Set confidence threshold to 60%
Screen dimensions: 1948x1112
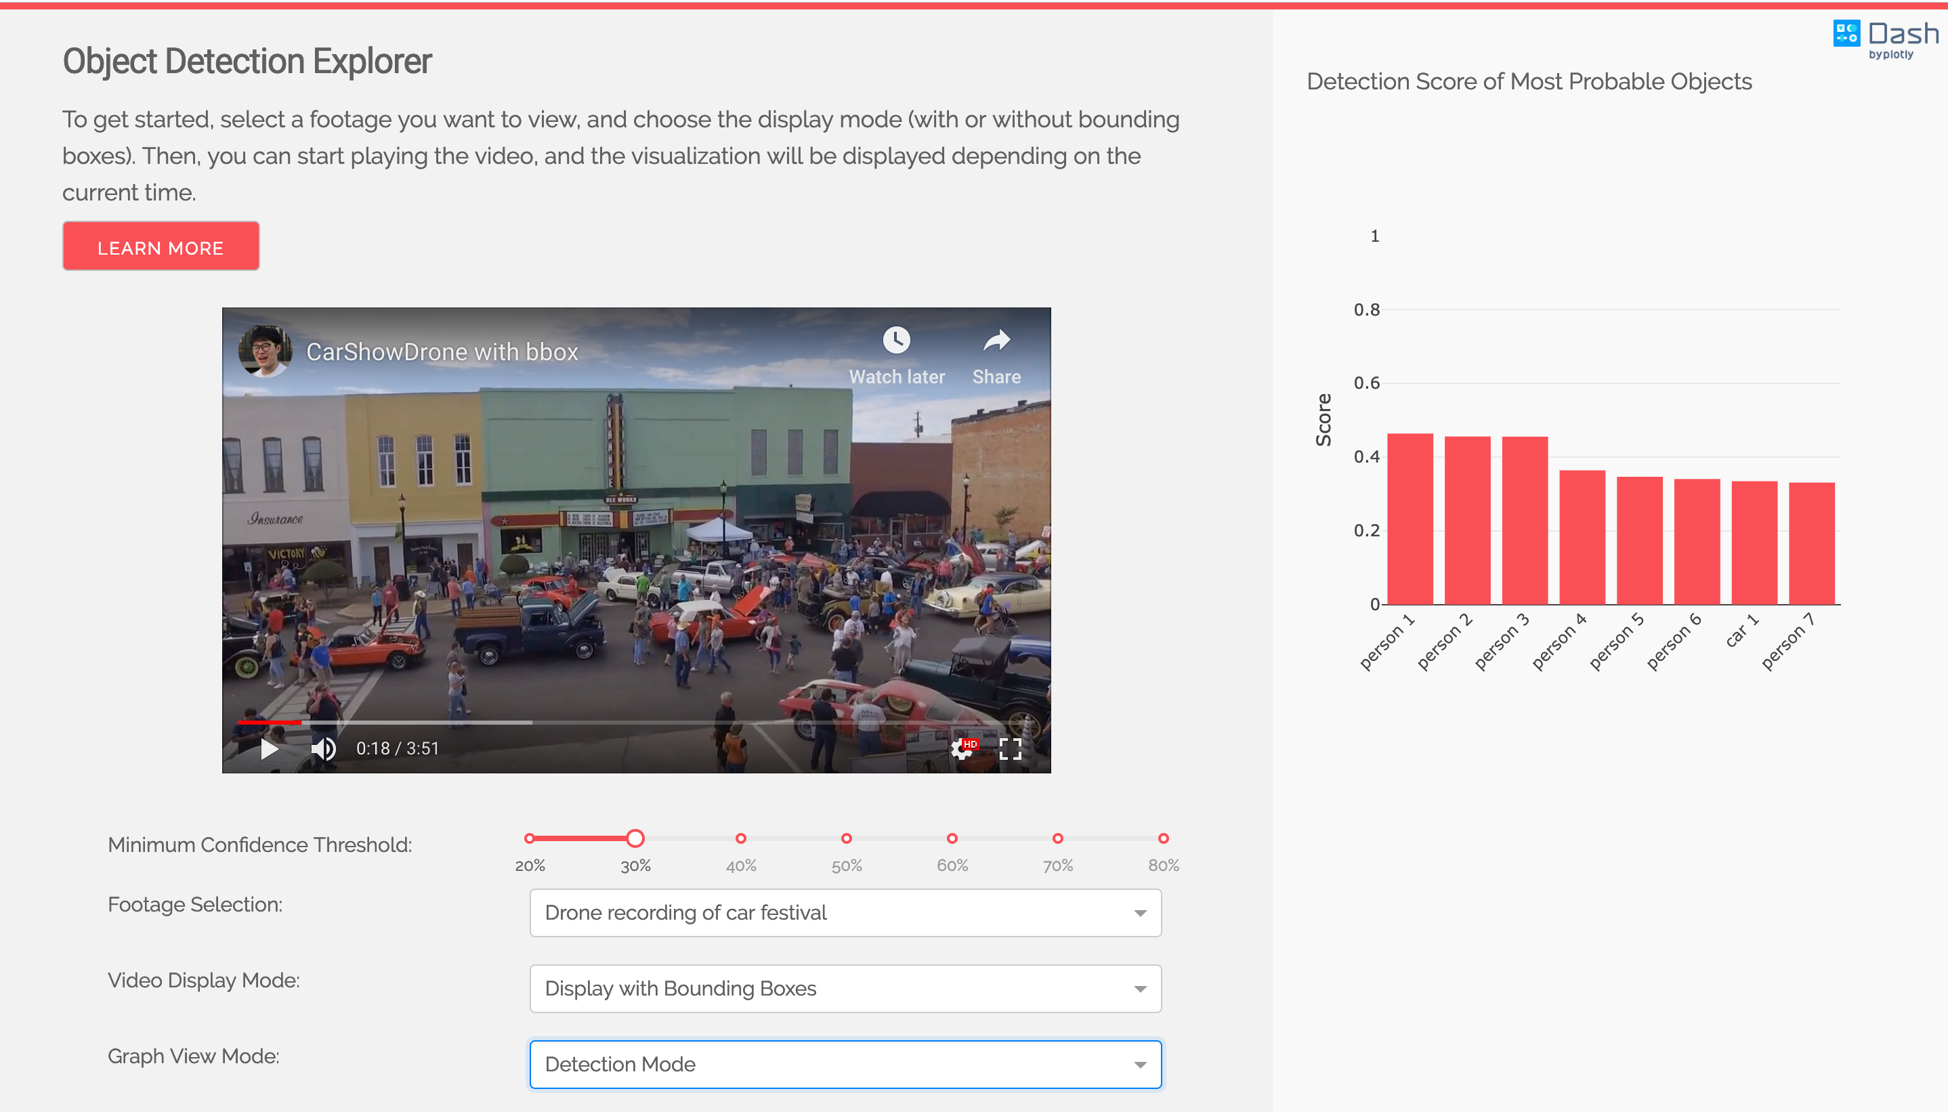[952, 838]
